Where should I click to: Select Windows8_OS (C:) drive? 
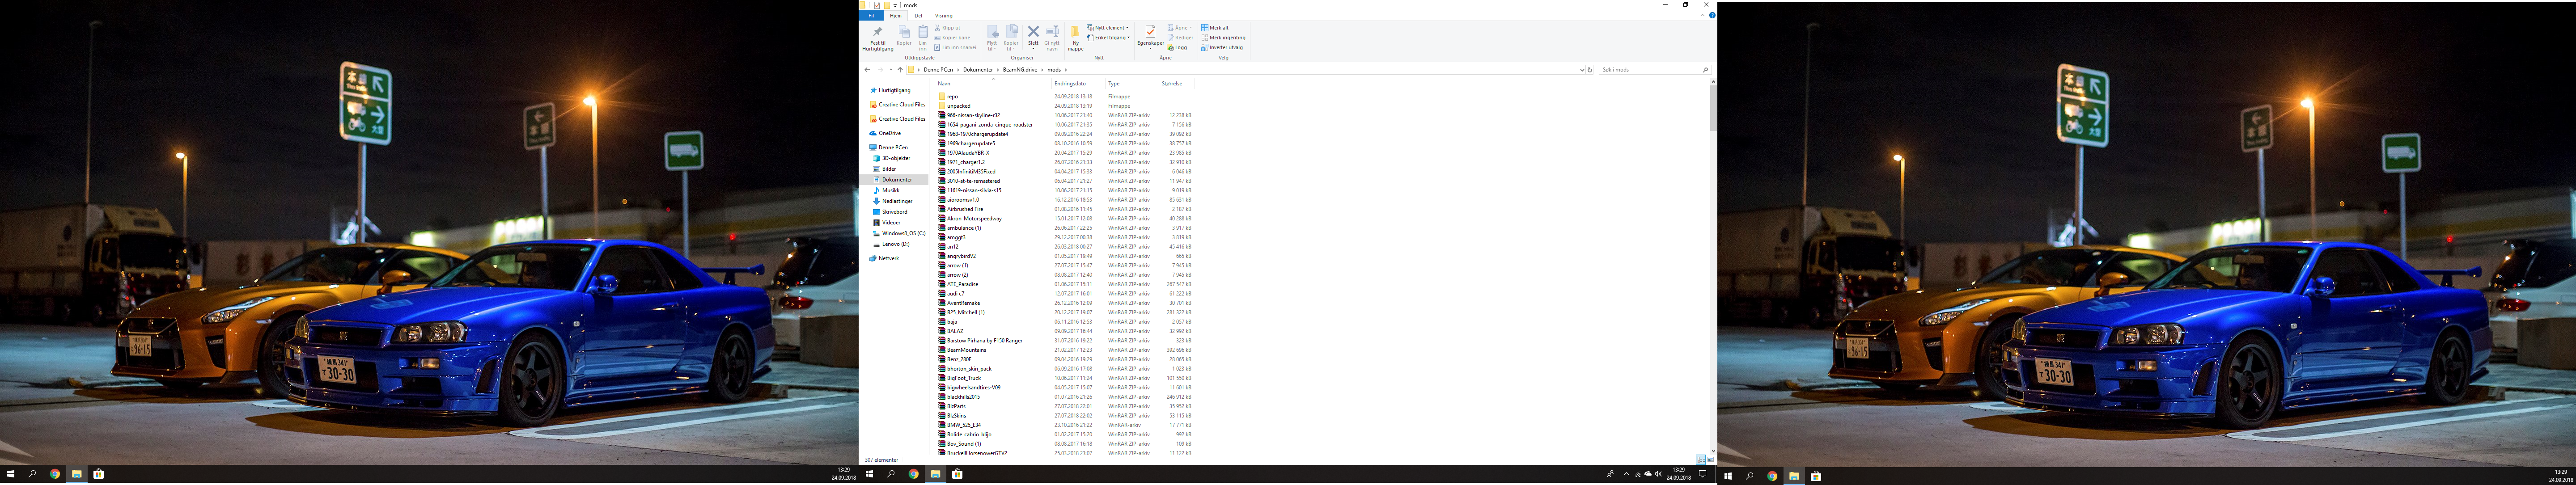pos(899,233)
